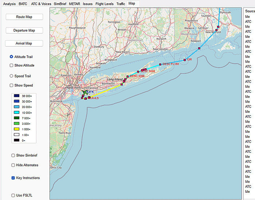Click the Arrival Map button

24,44
